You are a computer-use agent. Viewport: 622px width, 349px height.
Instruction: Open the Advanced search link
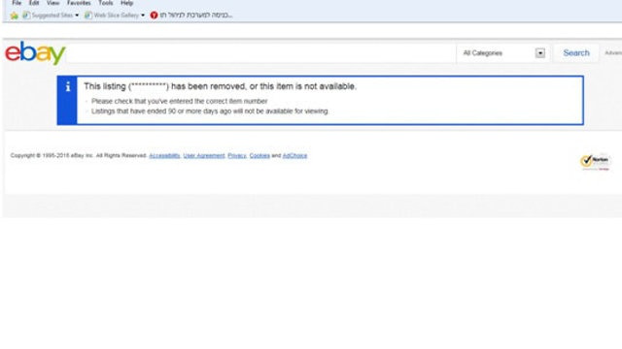tap(613, 53)
